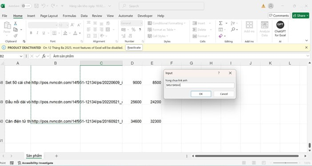This screenshot has height=166, width=312.
Task: Open the Name Box dropdown arrow
Action: (x=21, y=56)
